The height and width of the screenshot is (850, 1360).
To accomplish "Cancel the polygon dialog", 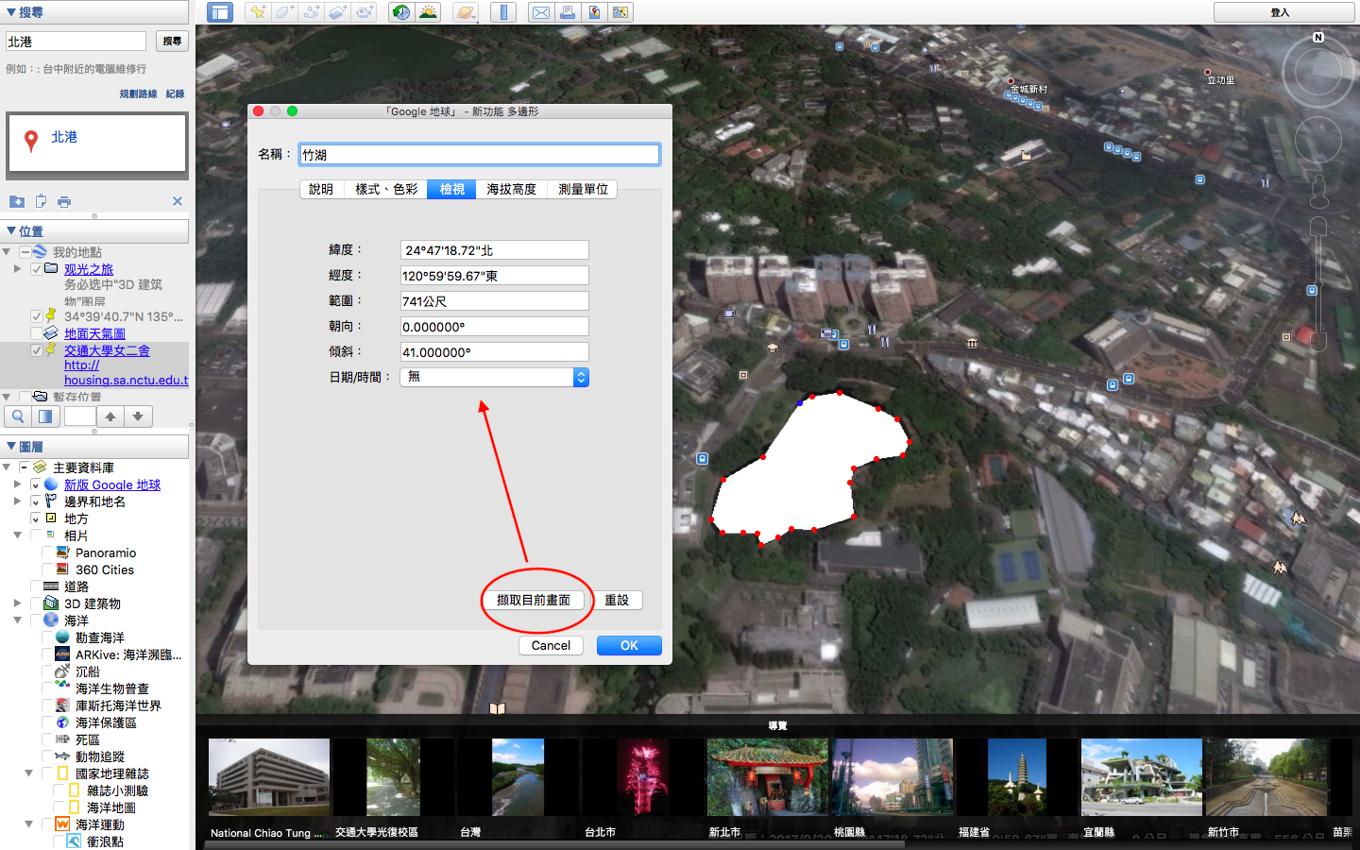I will click(551, 646).
